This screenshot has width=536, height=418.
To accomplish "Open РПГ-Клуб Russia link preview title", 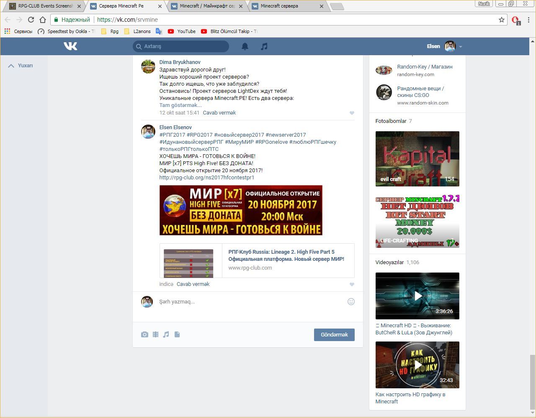I will point(286,255).
